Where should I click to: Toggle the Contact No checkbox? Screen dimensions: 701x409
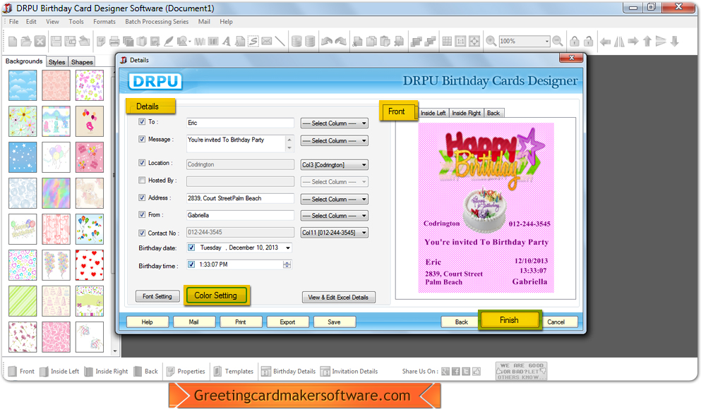tap(142, 233)
